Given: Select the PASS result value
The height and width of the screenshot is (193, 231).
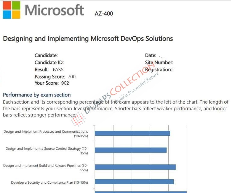Looking at the screenshot, I should (58, 70).
